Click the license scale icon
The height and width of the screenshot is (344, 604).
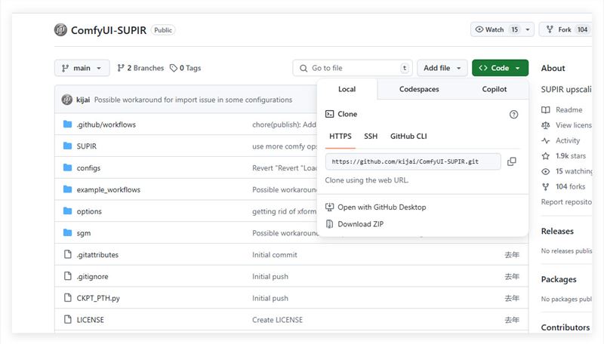545,125
